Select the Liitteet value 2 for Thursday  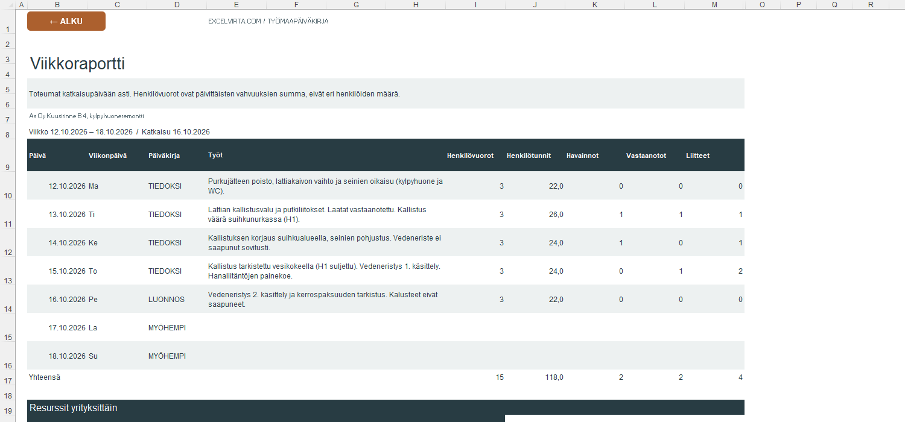pos(740,271)
